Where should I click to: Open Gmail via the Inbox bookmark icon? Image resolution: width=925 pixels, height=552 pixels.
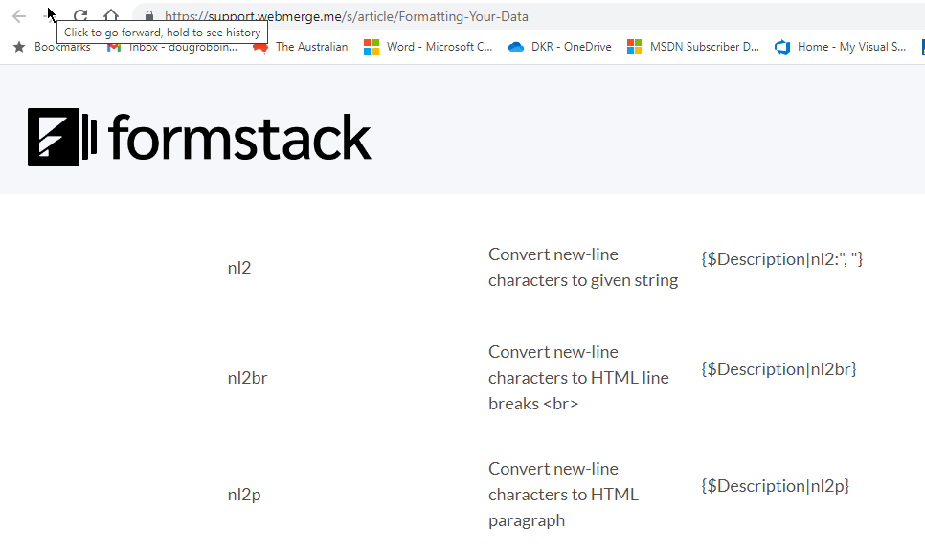point(114,46)
